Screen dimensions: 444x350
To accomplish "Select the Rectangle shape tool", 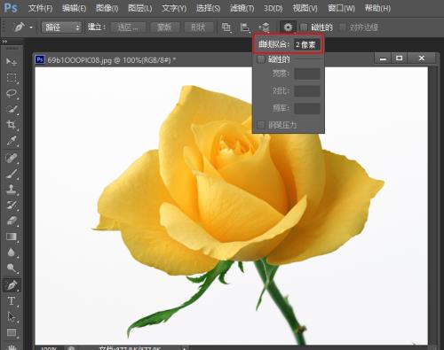I will [12, 332].
